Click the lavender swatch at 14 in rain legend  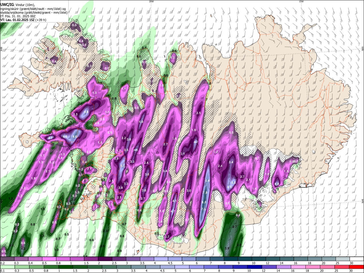pyautogui.click(x=284, y=267)
